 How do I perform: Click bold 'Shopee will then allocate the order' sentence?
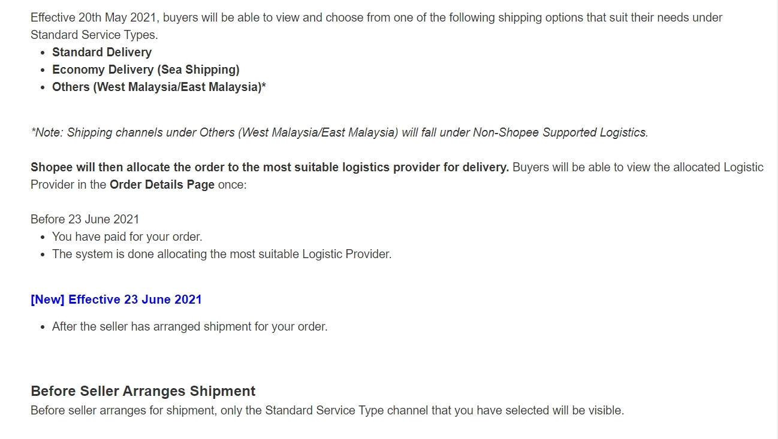click(270, 167)
